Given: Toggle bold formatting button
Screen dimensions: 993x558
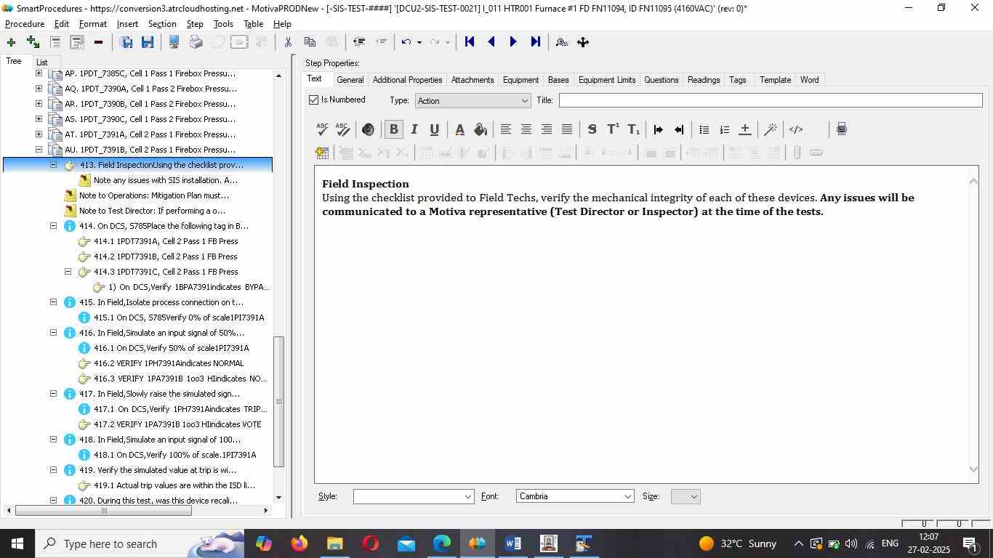Looking at the screenshot, I should pyautogui.click(x=393, y=129).
